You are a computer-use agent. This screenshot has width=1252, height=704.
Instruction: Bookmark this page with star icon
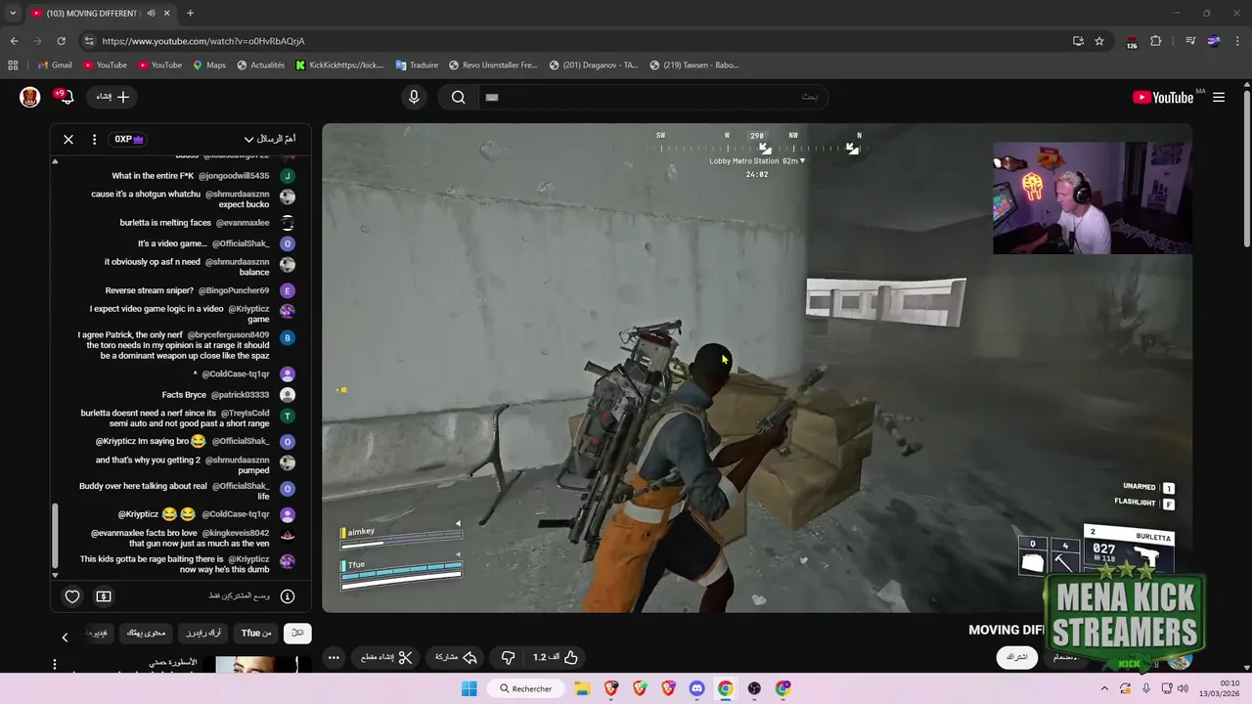pos(1099,41)
